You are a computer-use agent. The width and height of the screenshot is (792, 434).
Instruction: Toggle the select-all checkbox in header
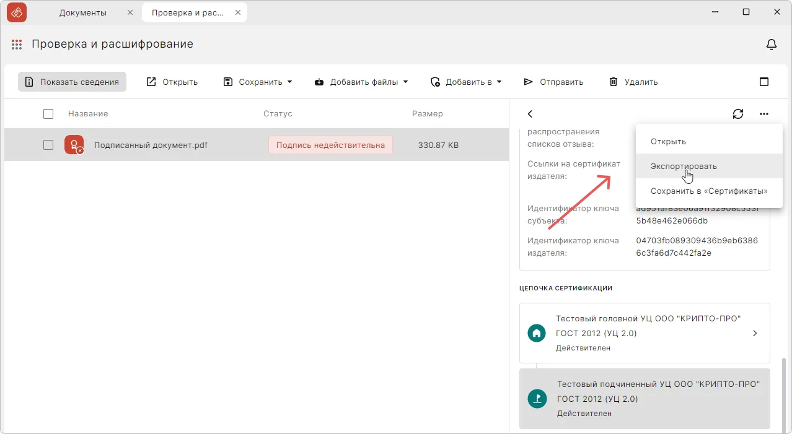coord(48,114)
